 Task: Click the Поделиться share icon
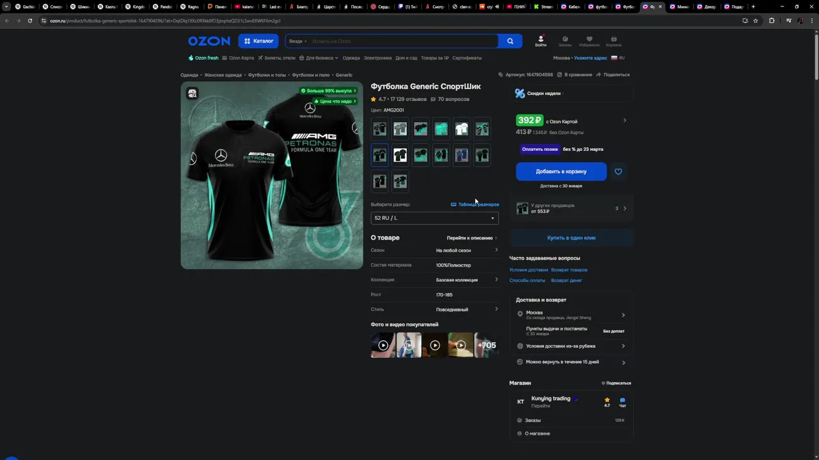tap(613, 75)
